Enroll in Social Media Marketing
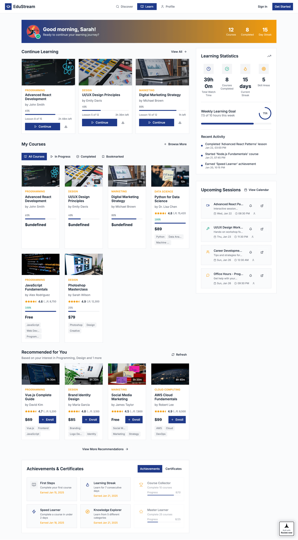 tap(134, 420)
